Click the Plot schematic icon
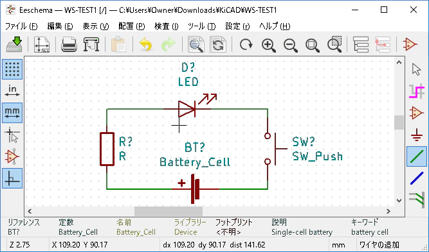 (91, 44)
